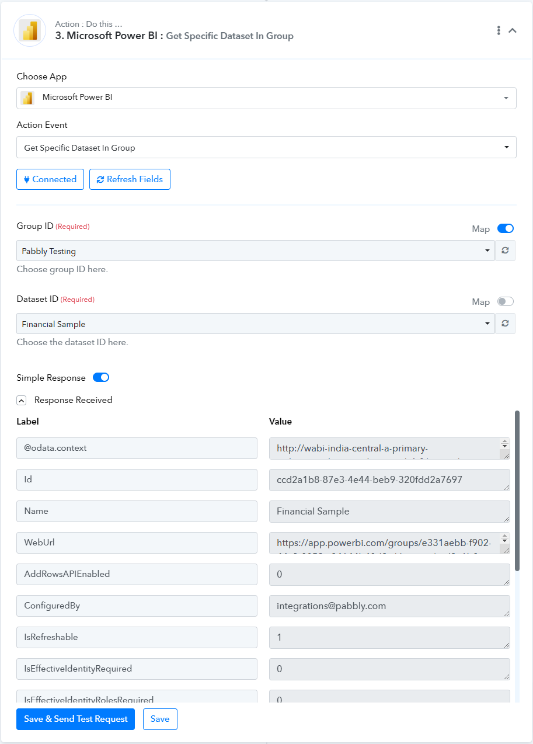
Task: Disable the Simple Response toggle
Action: point(101,377)
